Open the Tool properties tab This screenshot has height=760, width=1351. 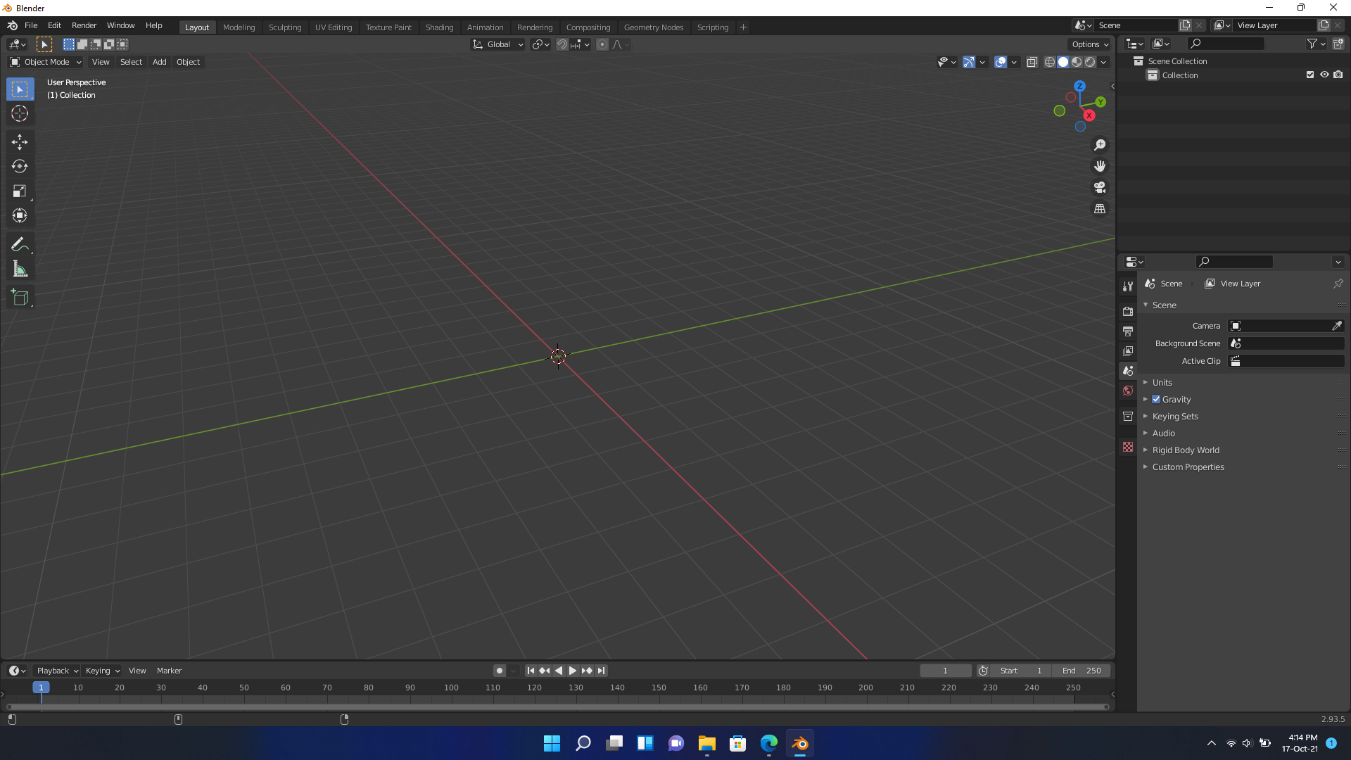coord(1128,286)
